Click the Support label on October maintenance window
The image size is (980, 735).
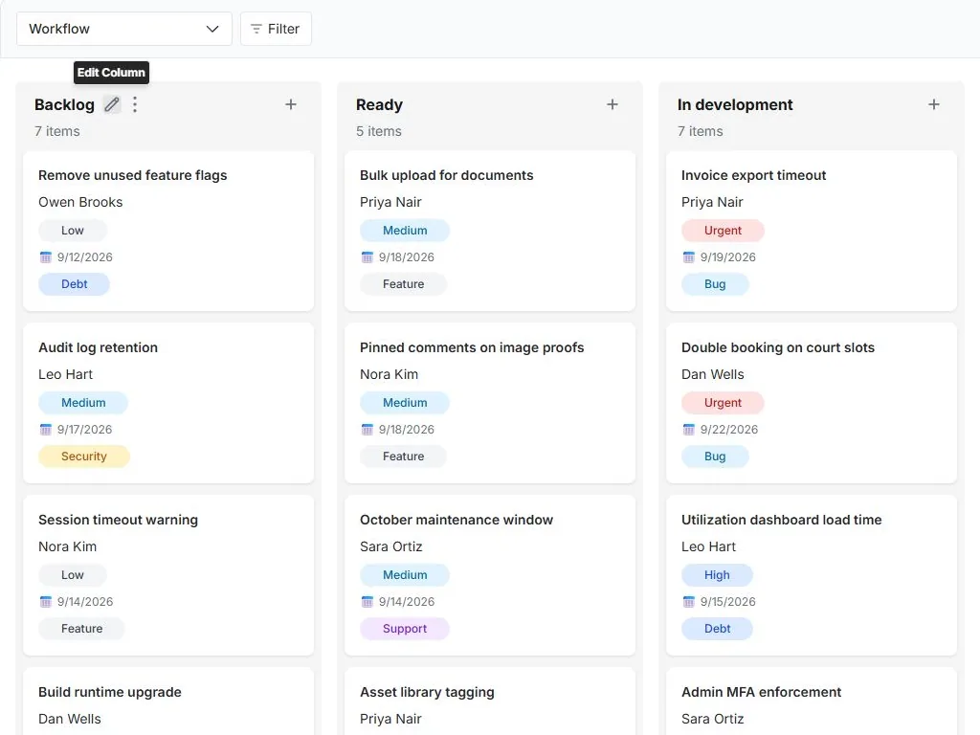tap(405, 629)
